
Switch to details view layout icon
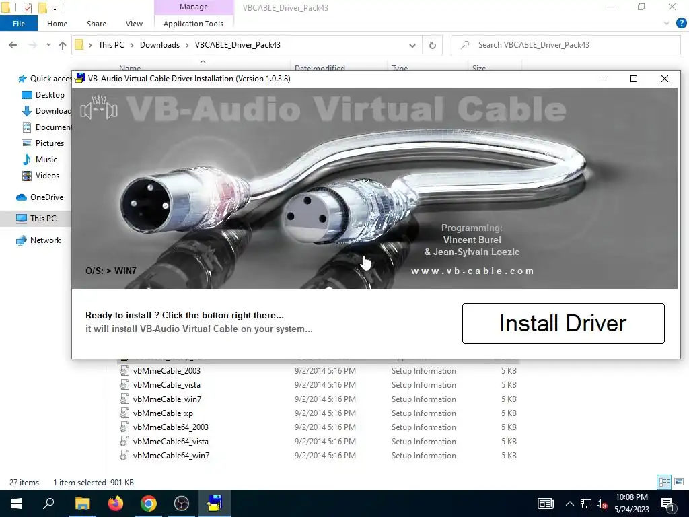click(664, 482)
